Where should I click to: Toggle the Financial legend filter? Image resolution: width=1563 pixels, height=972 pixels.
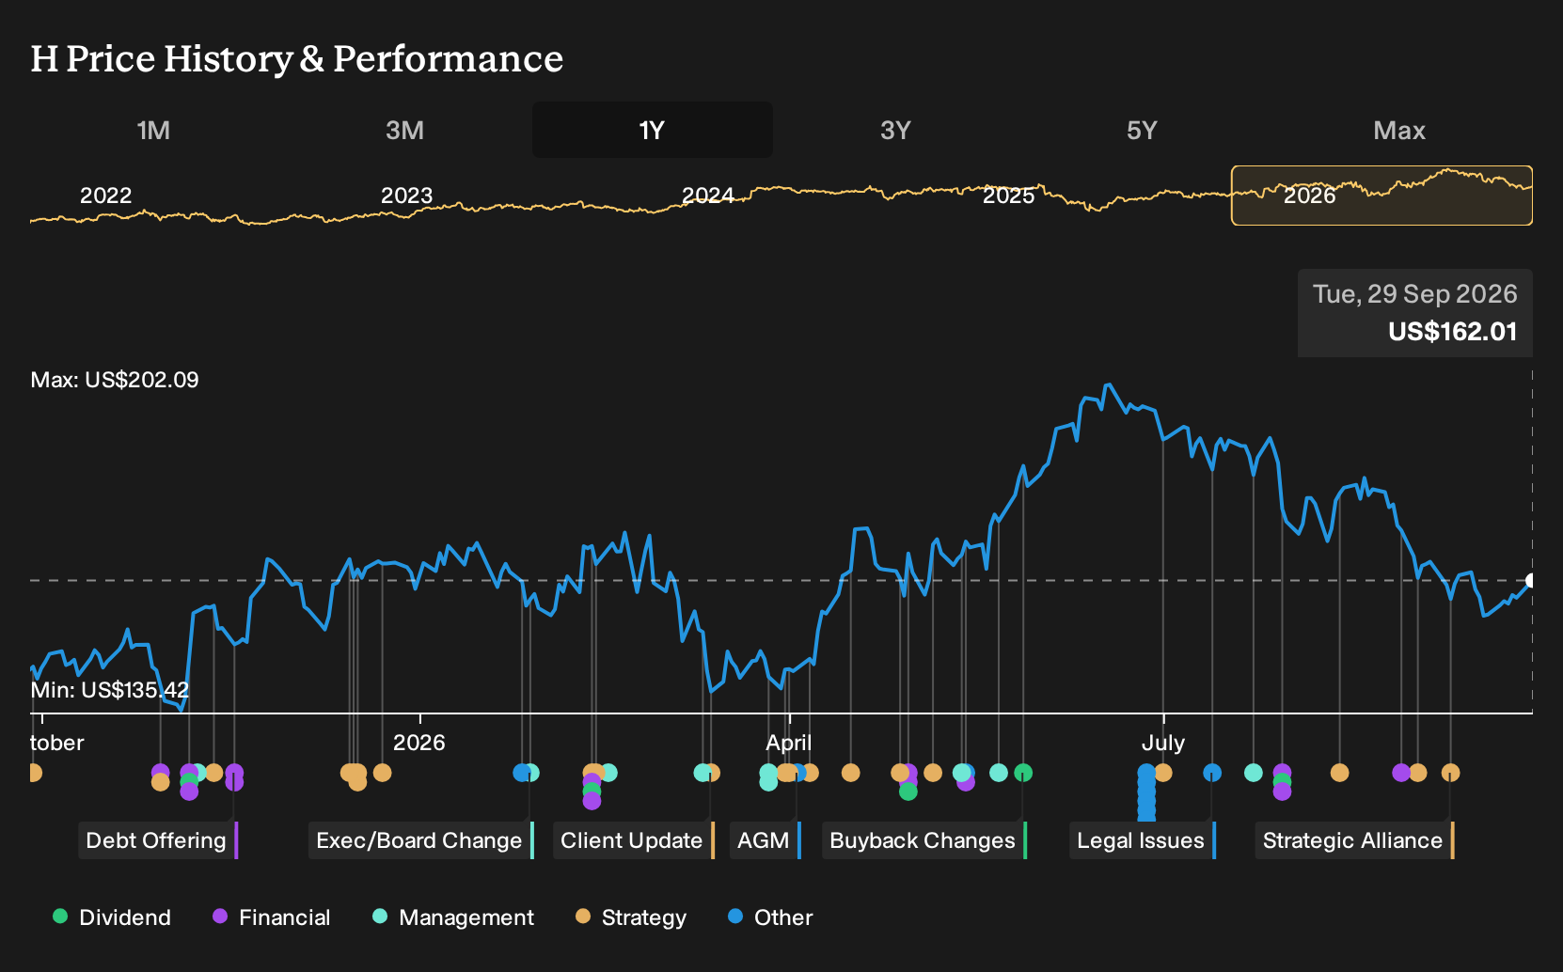tap(271, 917)
